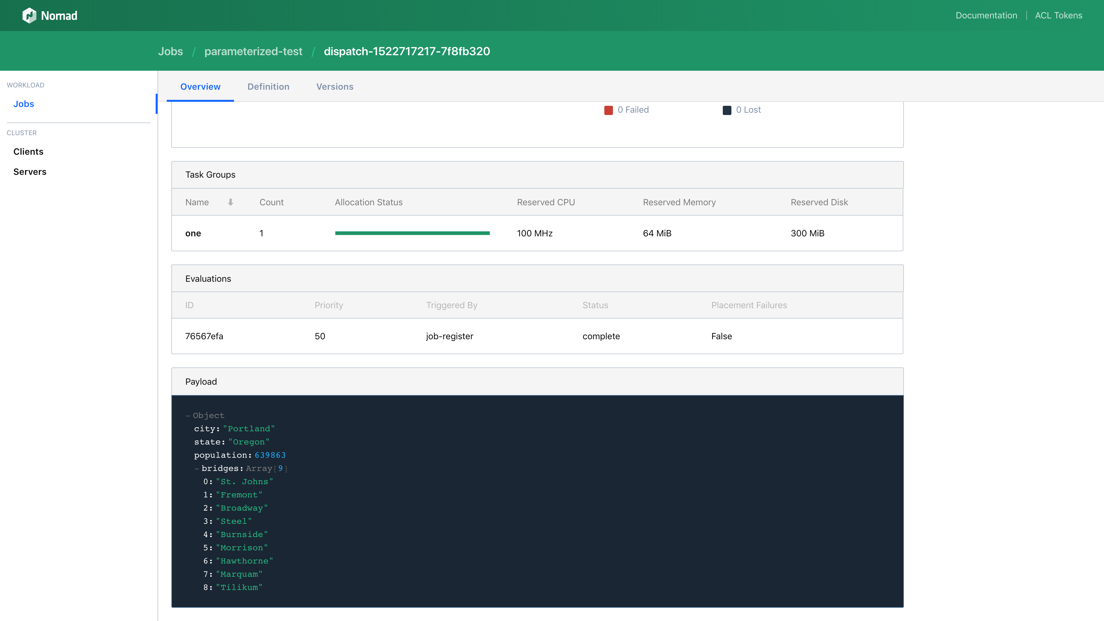The width and height of the screenshot is (1104, 621).
Task: Switch to the Definition tab
Action: [x=268, y=87]
